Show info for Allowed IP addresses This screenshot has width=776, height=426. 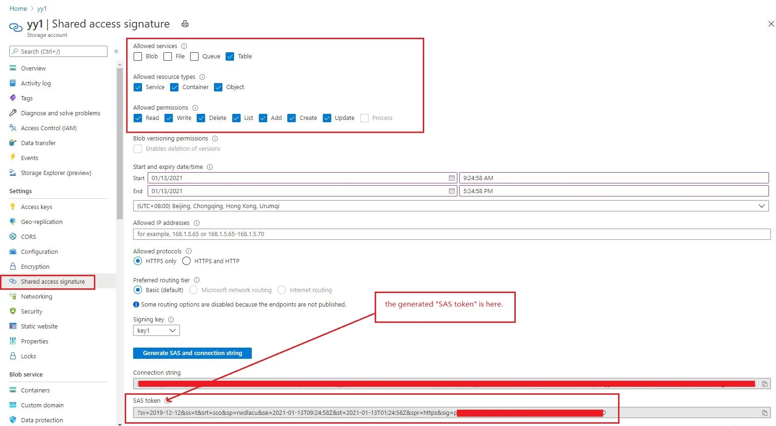click(x=197, y=223)
